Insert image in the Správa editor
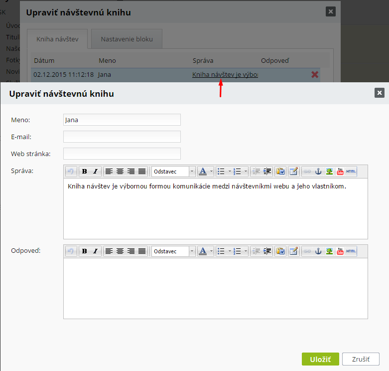The width and height of the screenshot is (389, 371). point(329,172)
